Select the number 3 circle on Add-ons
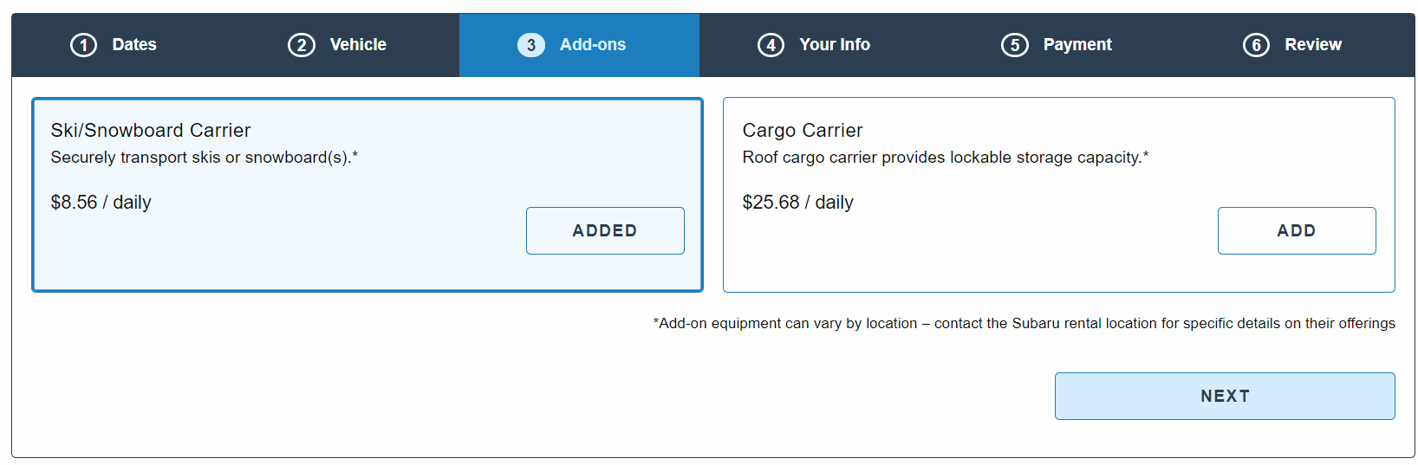Viewport: 1418px width, 465px height. [x=531, y=45]
